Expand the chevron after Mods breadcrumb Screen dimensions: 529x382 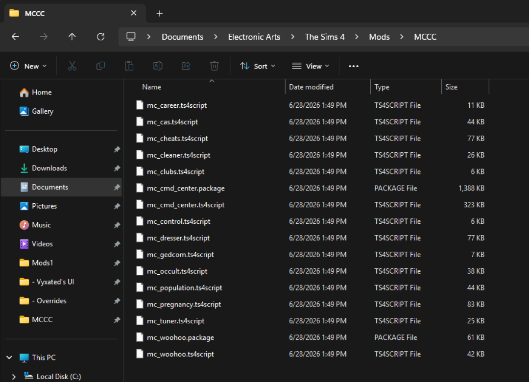[402, 37]
